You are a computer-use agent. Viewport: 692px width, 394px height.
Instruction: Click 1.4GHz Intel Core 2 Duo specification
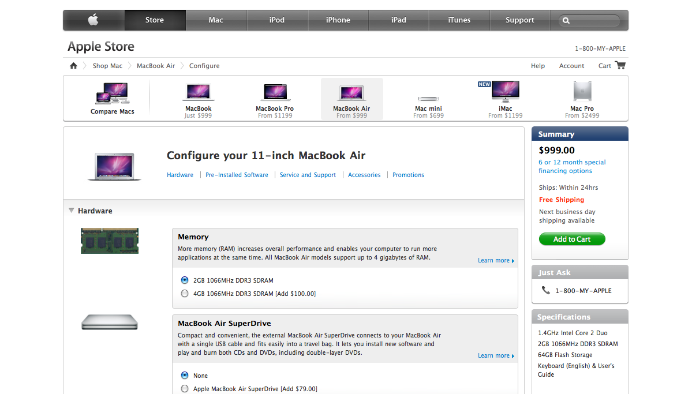click(573, 333)
